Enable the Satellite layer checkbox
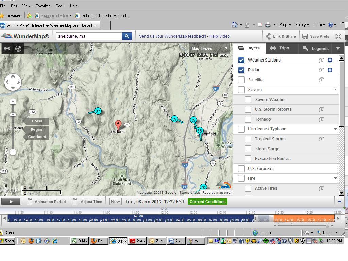This screenshot has width=348, height=261. (x=241, y=80)
